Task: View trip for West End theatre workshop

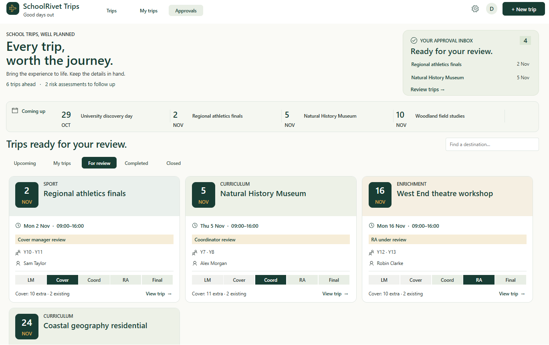Action: tap(512, 294)
